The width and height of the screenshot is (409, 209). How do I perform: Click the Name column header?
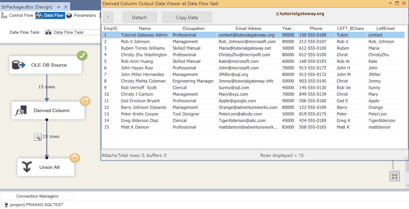tap(145, 28)
